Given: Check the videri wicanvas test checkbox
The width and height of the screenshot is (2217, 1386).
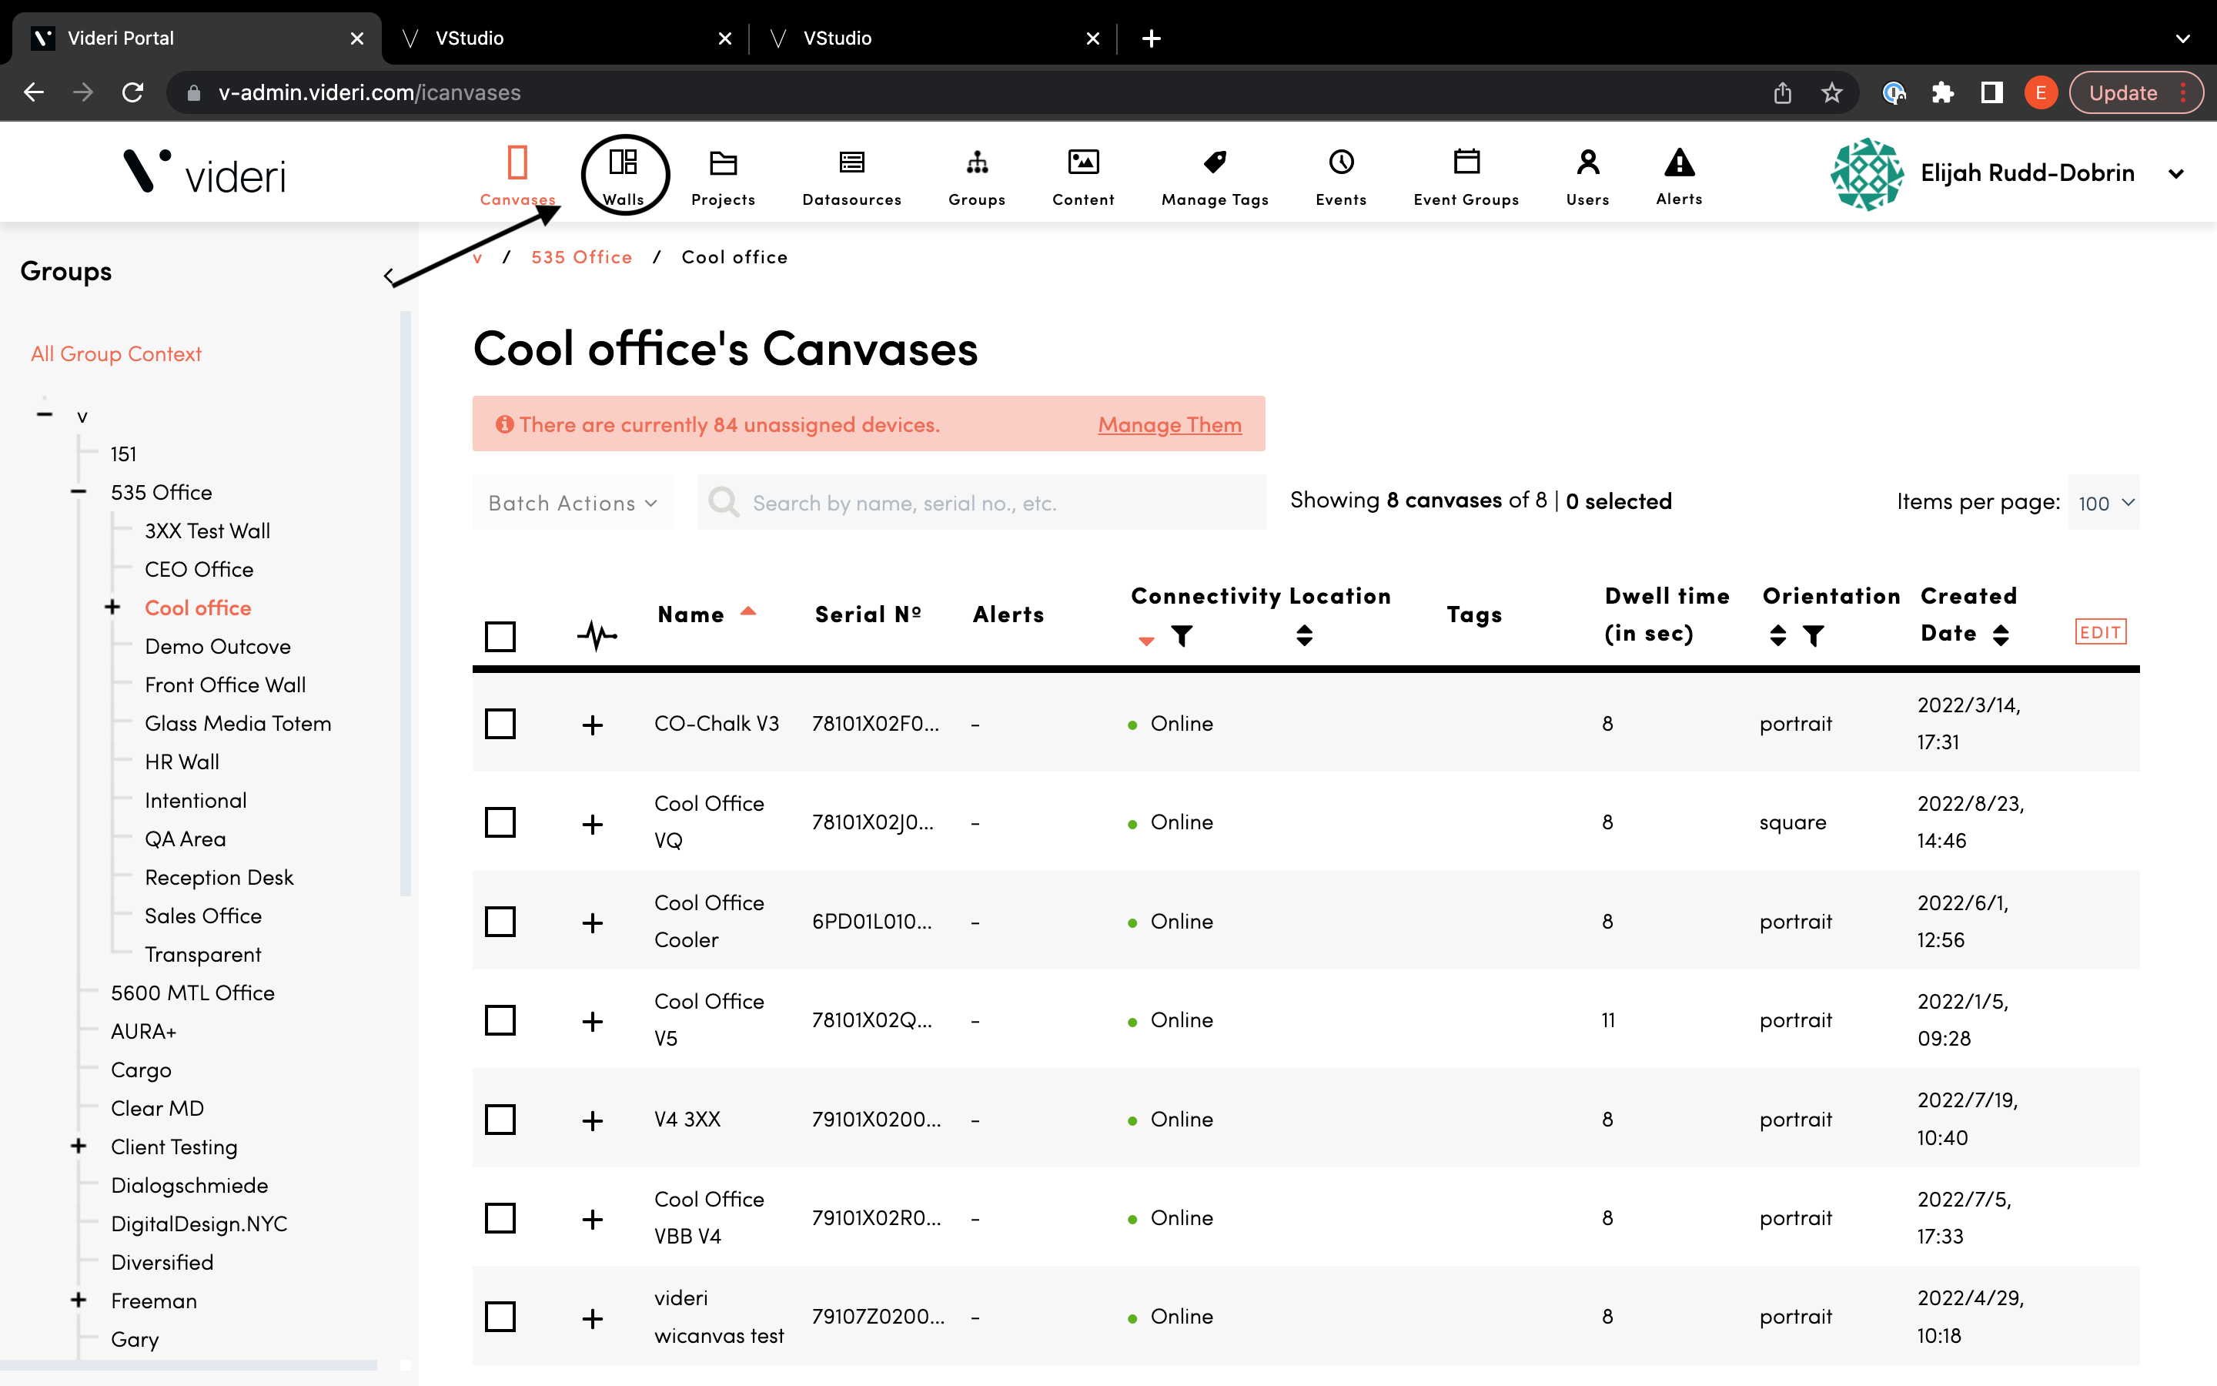Looking at the screenshot, I should coord(500,1317).
